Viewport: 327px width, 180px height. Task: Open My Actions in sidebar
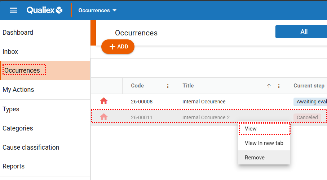[18, 90]
